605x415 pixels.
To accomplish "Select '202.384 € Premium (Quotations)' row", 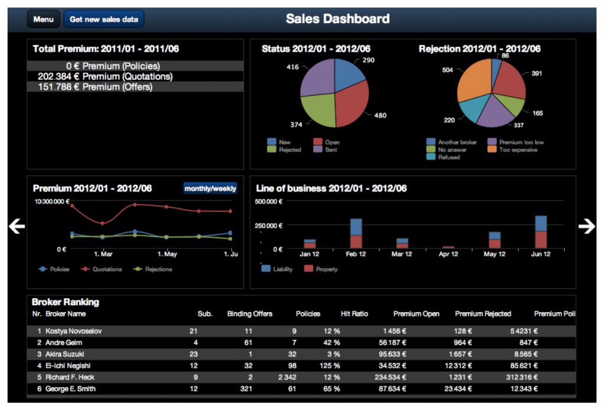I will [135, 76].
